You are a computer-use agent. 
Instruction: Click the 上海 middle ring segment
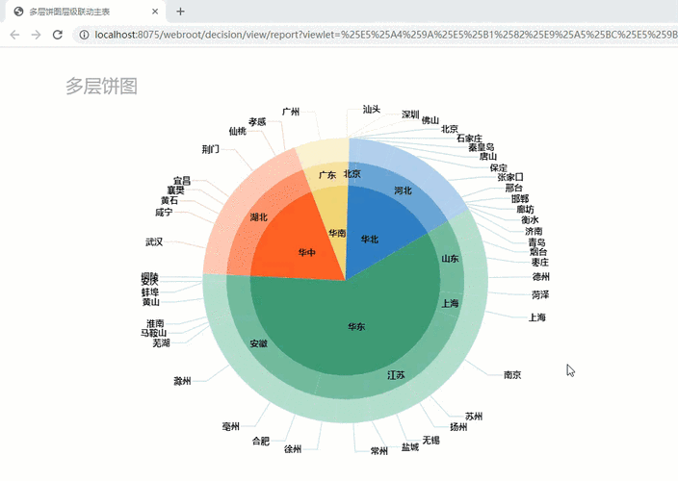tap(451, 304)
